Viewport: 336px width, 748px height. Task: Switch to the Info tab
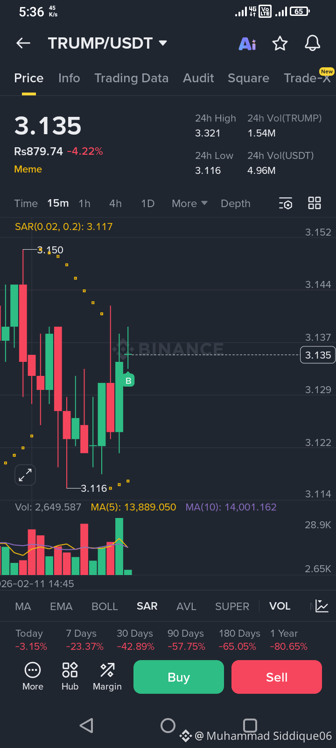click(x=69, y=78)
